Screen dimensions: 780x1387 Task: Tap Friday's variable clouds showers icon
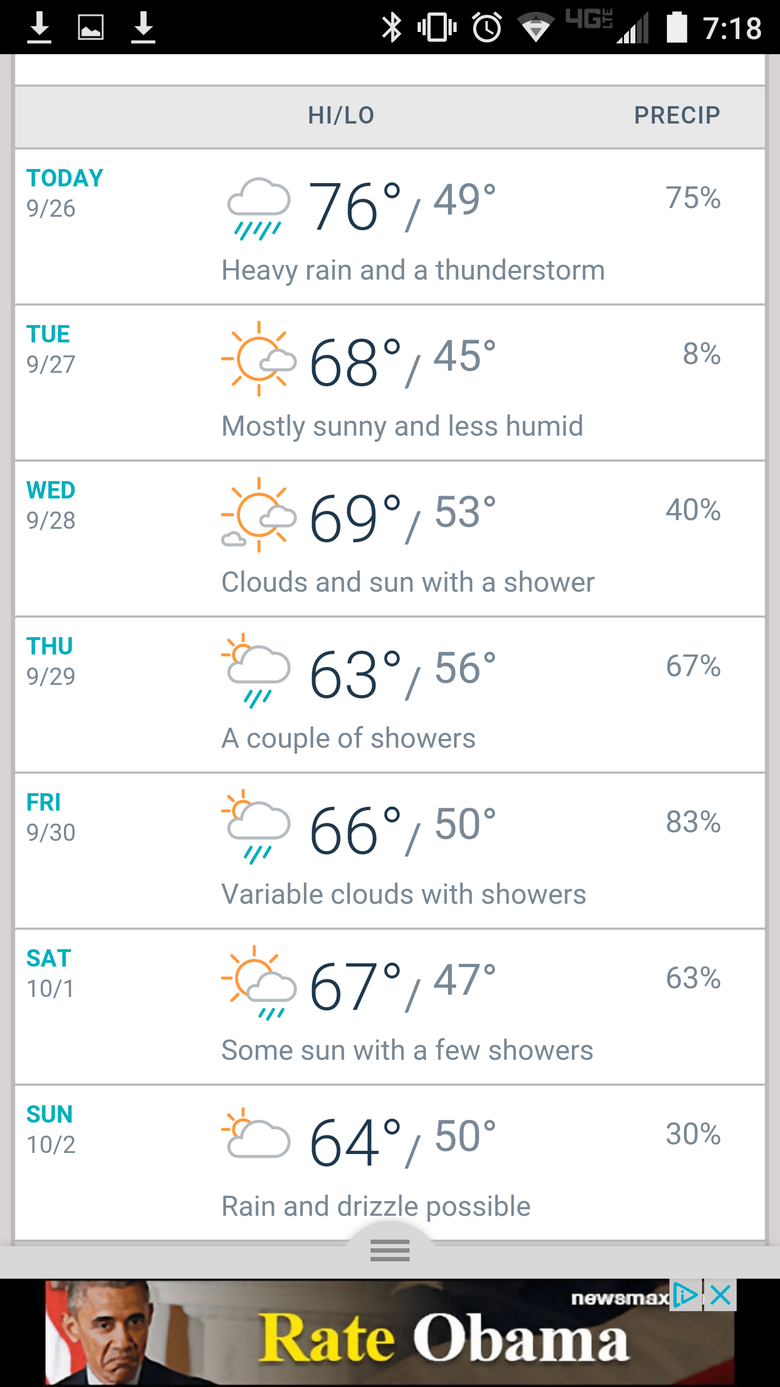tap(257, 827)
